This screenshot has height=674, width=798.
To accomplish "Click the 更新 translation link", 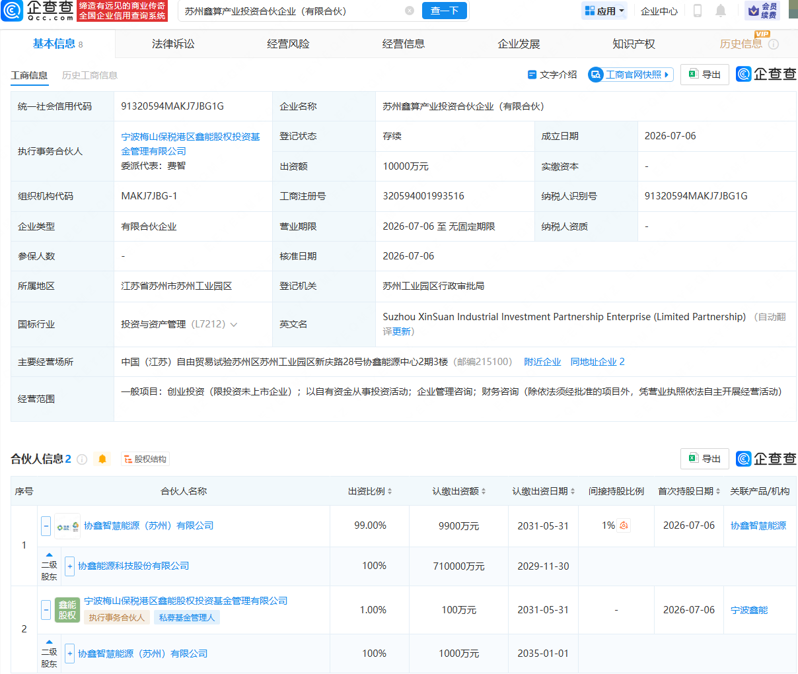I will [402, 331].
